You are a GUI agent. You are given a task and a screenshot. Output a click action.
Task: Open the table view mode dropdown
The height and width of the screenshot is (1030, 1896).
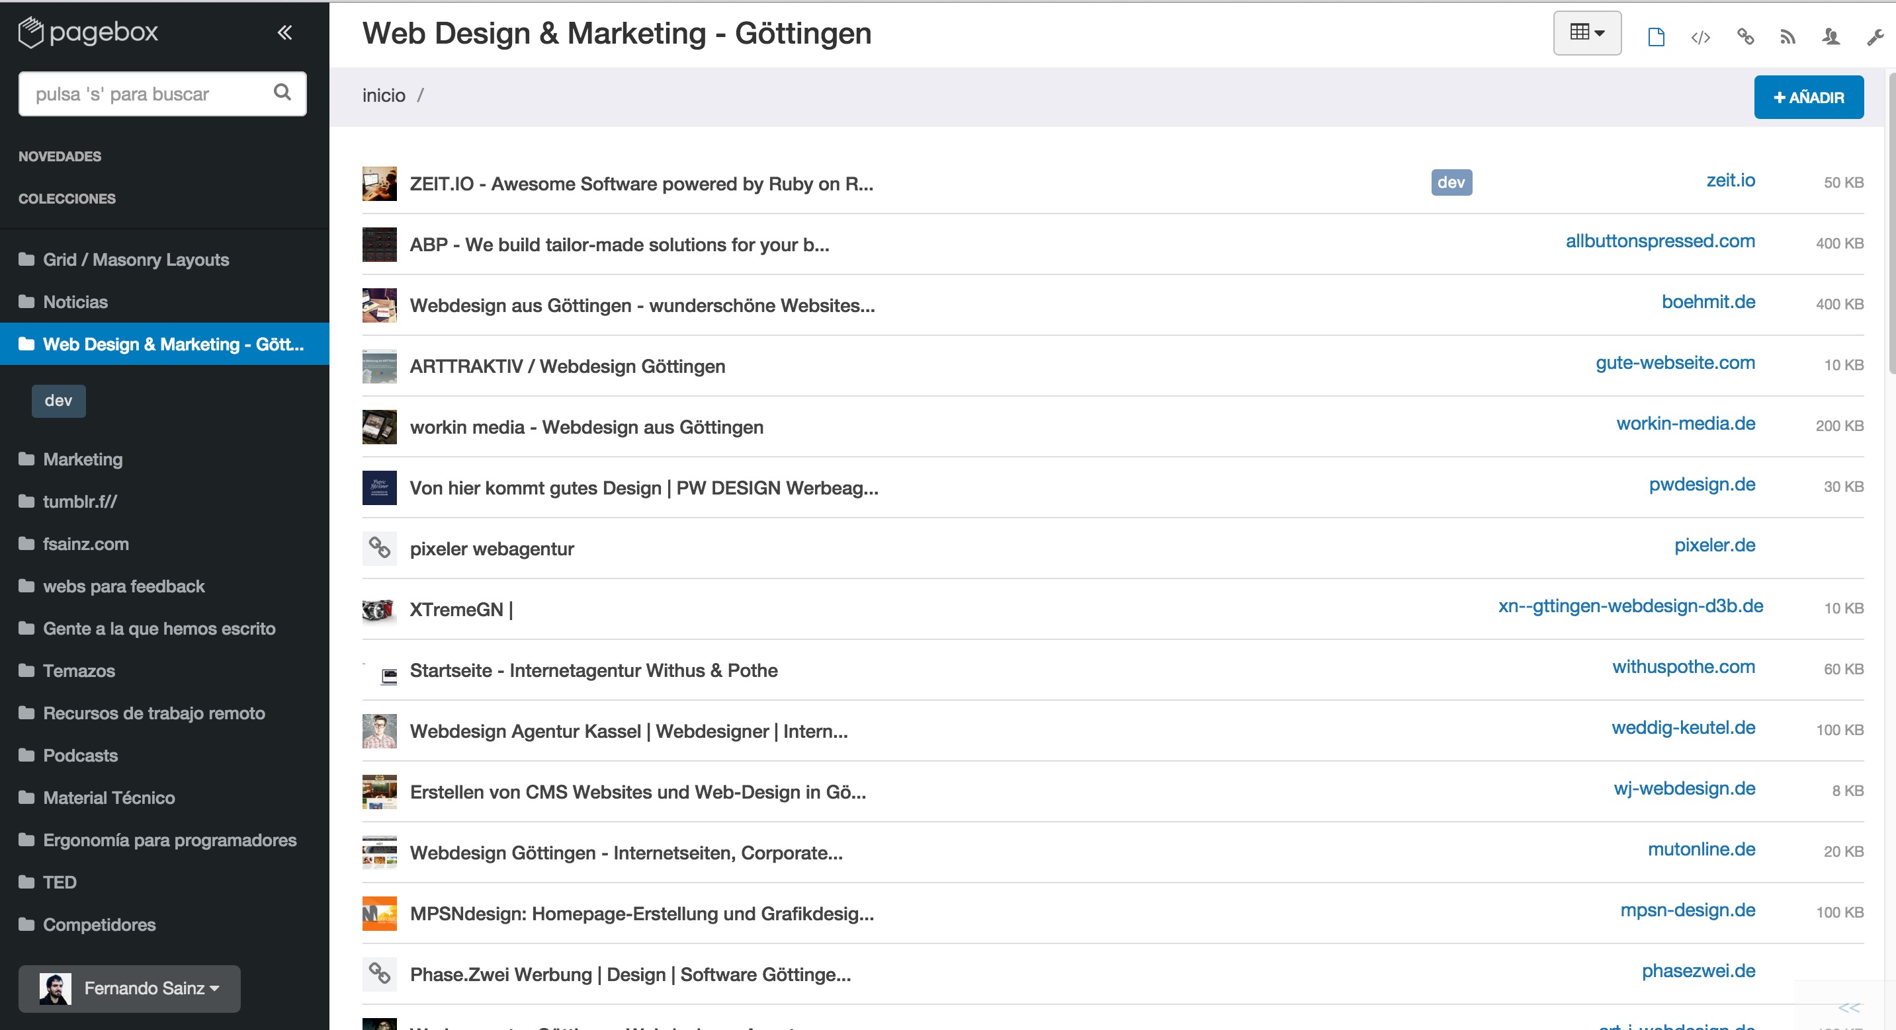pos(1587,33)
